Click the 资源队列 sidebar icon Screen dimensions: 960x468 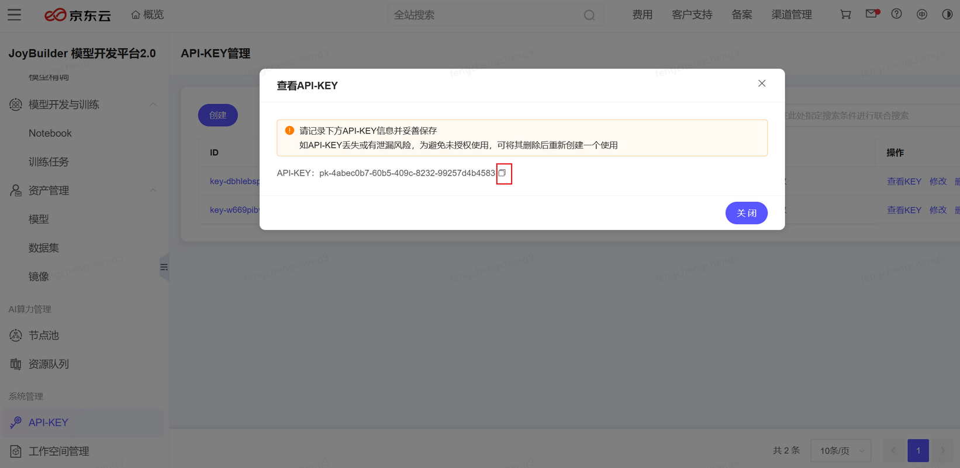(16, 364)
